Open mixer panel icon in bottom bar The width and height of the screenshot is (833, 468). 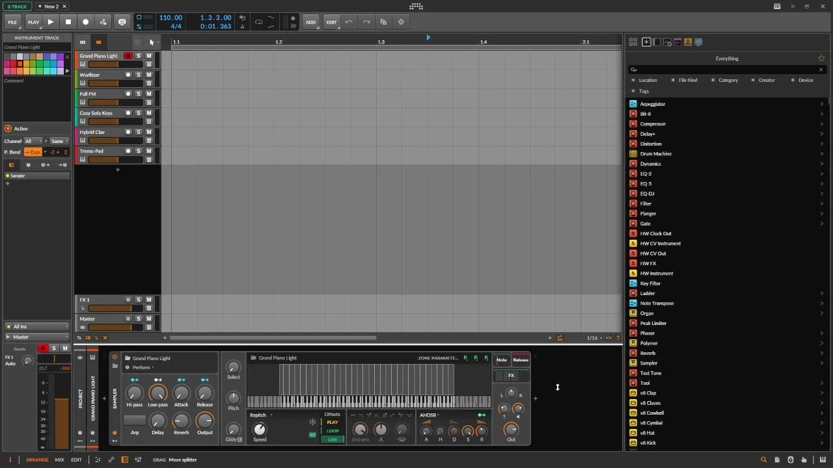pyautogui.click(x=138, y=460)
